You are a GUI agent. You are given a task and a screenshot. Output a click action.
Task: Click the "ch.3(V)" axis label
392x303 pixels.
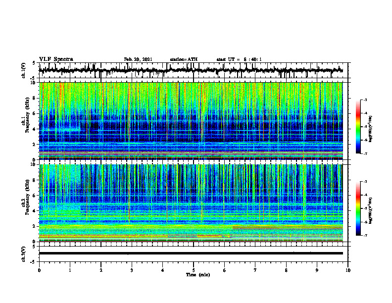pos(24,254)
